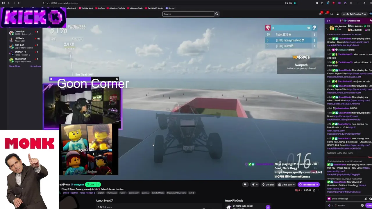The height and width of the screenshot is (209, 372).
Task: Click the gaming tag
Action: (x=145, y=193)
